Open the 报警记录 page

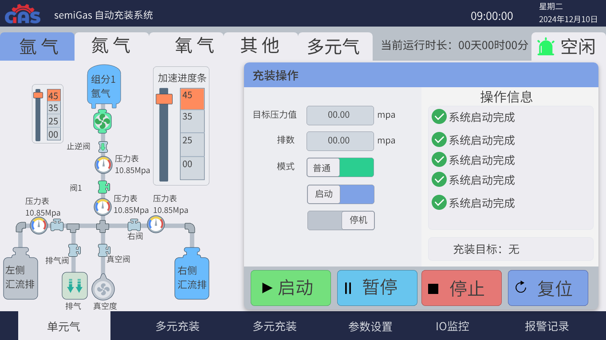pos(547,326)
